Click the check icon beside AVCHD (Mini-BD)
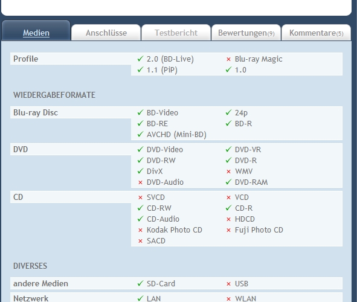Screen dimensions: 357x302 click(141, 134)
